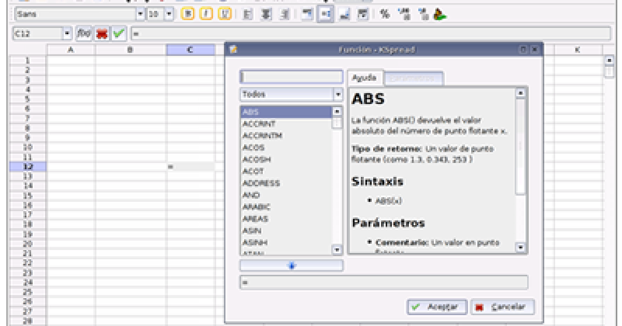Viewport: 622px width, 326px height.
Task: Insert selected function with down-arrow button
Action: (291, 265)
